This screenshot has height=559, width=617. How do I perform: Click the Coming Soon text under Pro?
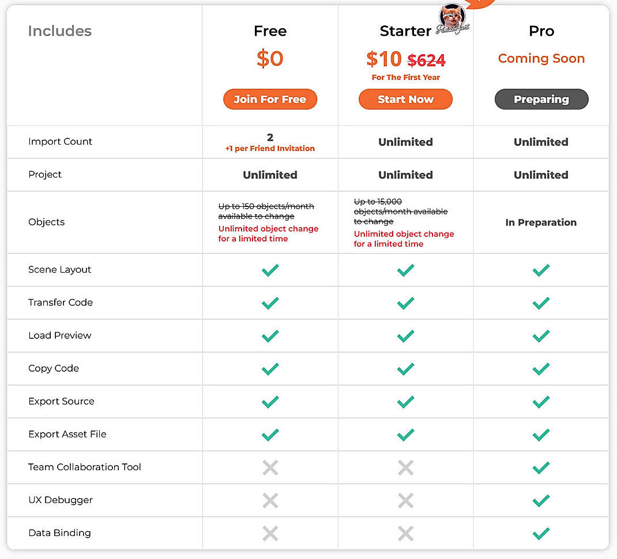pos(541,58)
